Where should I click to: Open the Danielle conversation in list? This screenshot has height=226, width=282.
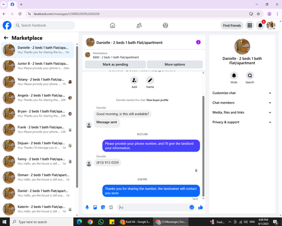[37, 50]
